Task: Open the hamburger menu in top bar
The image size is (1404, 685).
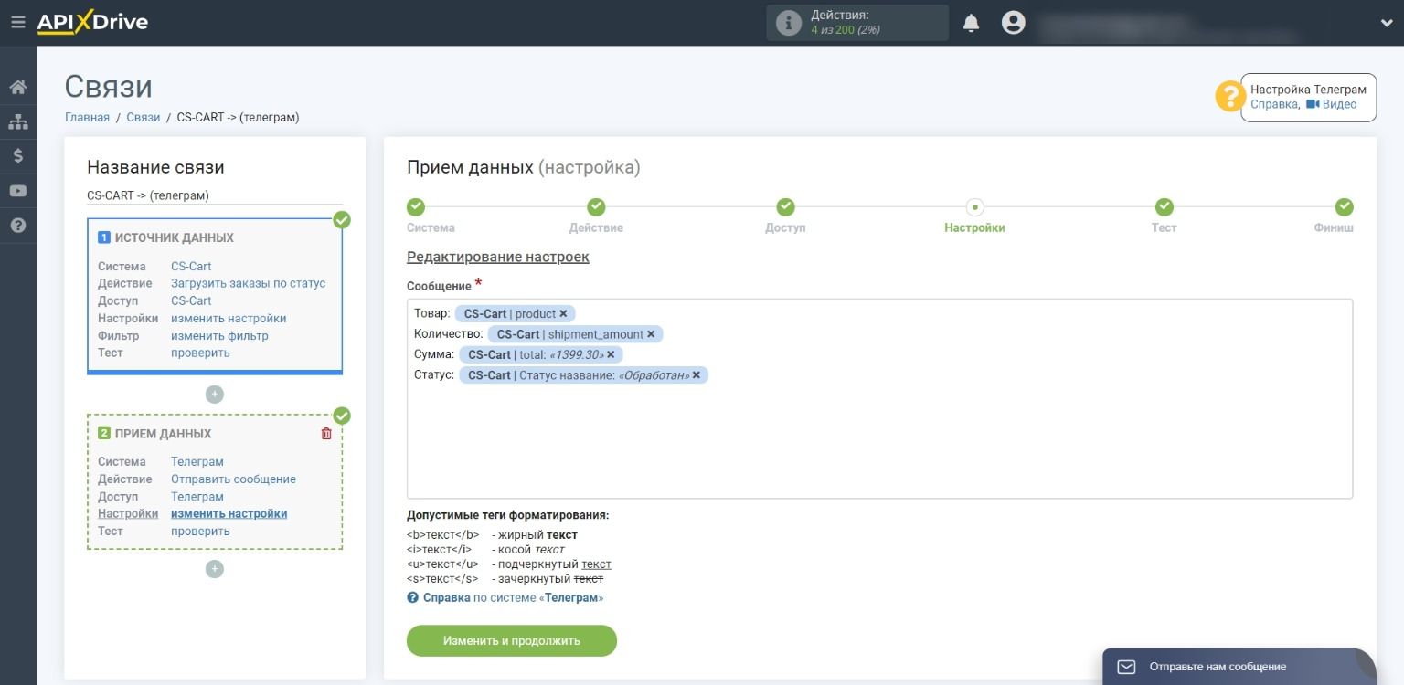Action: pyautogui.click(x=17, y=23)
